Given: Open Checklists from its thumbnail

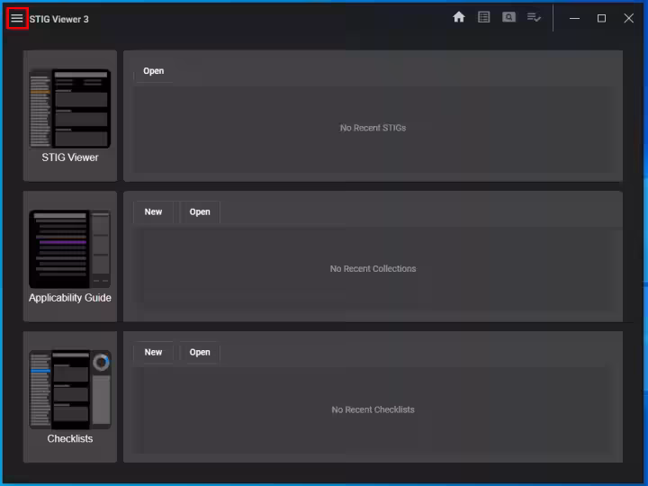Looking at the screenshot, I should pos(70,390).
